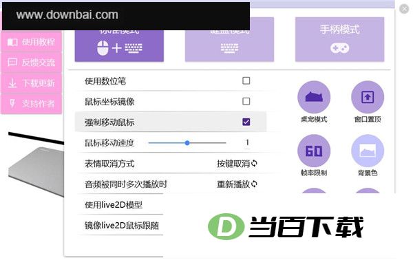Viewport: 413px width, 260px height.
Task: Select the keyboard-only mode tab
Action: [x=229, y=39]
